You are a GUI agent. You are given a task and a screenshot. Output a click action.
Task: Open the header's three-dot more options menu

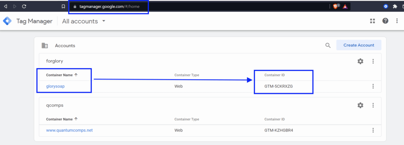(397, 21)
